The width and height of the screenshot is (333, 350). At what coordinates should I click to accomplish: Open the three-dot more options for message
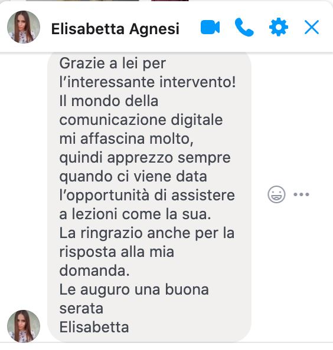pos(301,194)
